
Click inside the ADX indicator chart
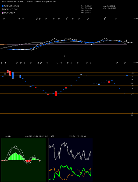point(71,160)
